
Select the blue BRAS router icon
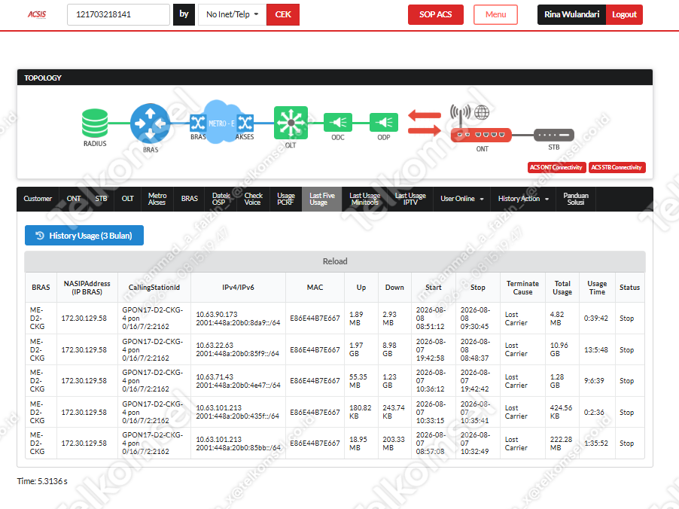(151, 123)
